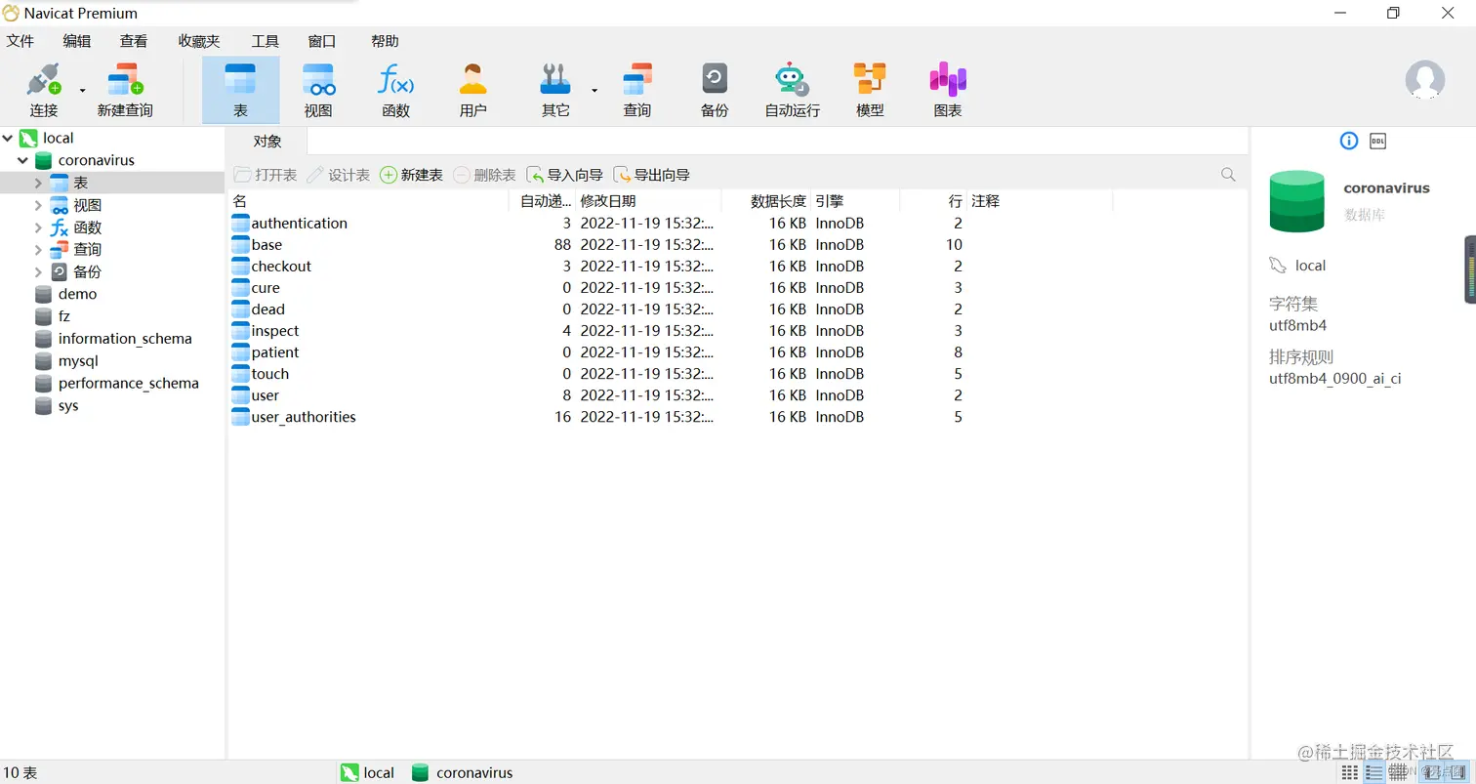
Task: Click the 导入向导 button
Action: [564, 175]
